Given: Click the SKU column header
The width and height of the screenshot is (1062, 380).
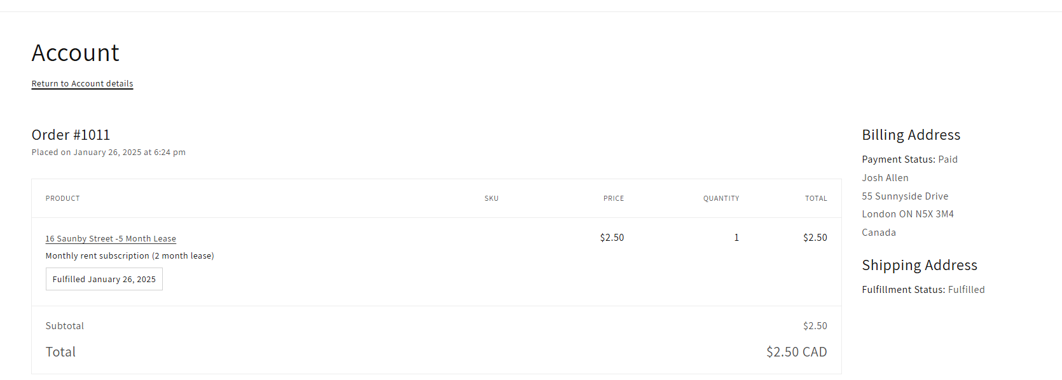Looking at the screenshot, I should pos(491,198).
